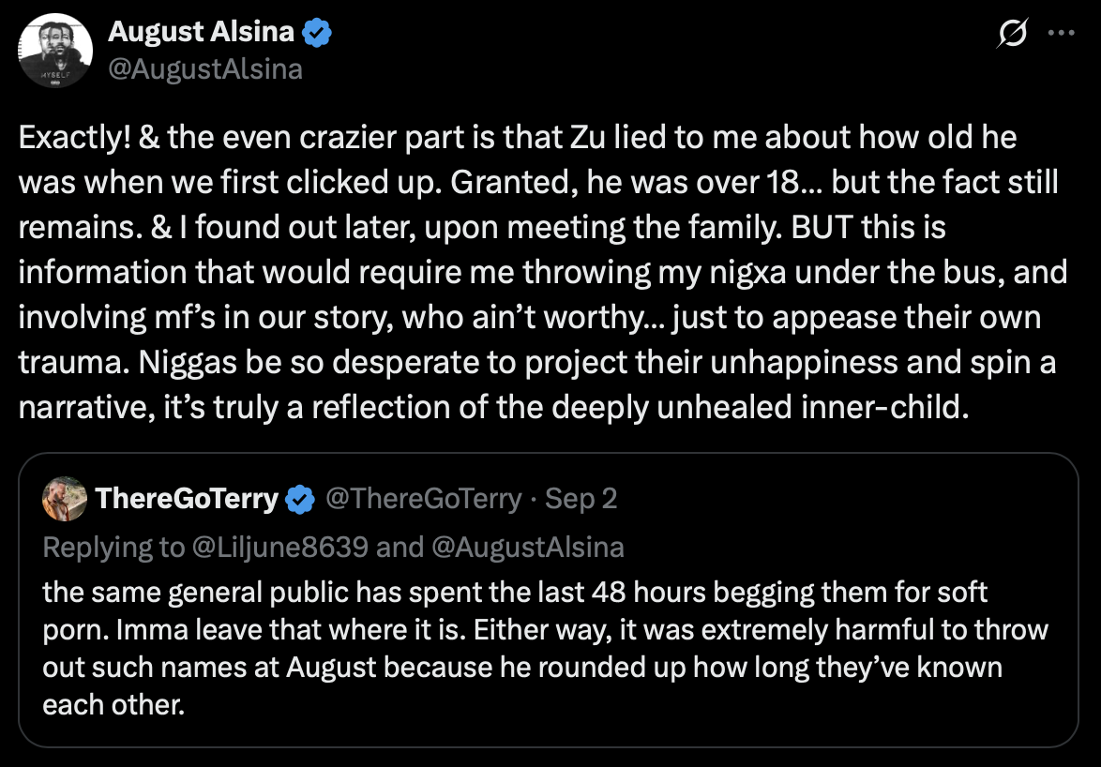
Task: Click the quoted tweet's text content
Action: pos(544,647)
